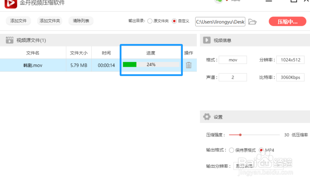Choose 保持原格式 as output format
This screenshot has height=183, width=310.
tap(232, 150)
